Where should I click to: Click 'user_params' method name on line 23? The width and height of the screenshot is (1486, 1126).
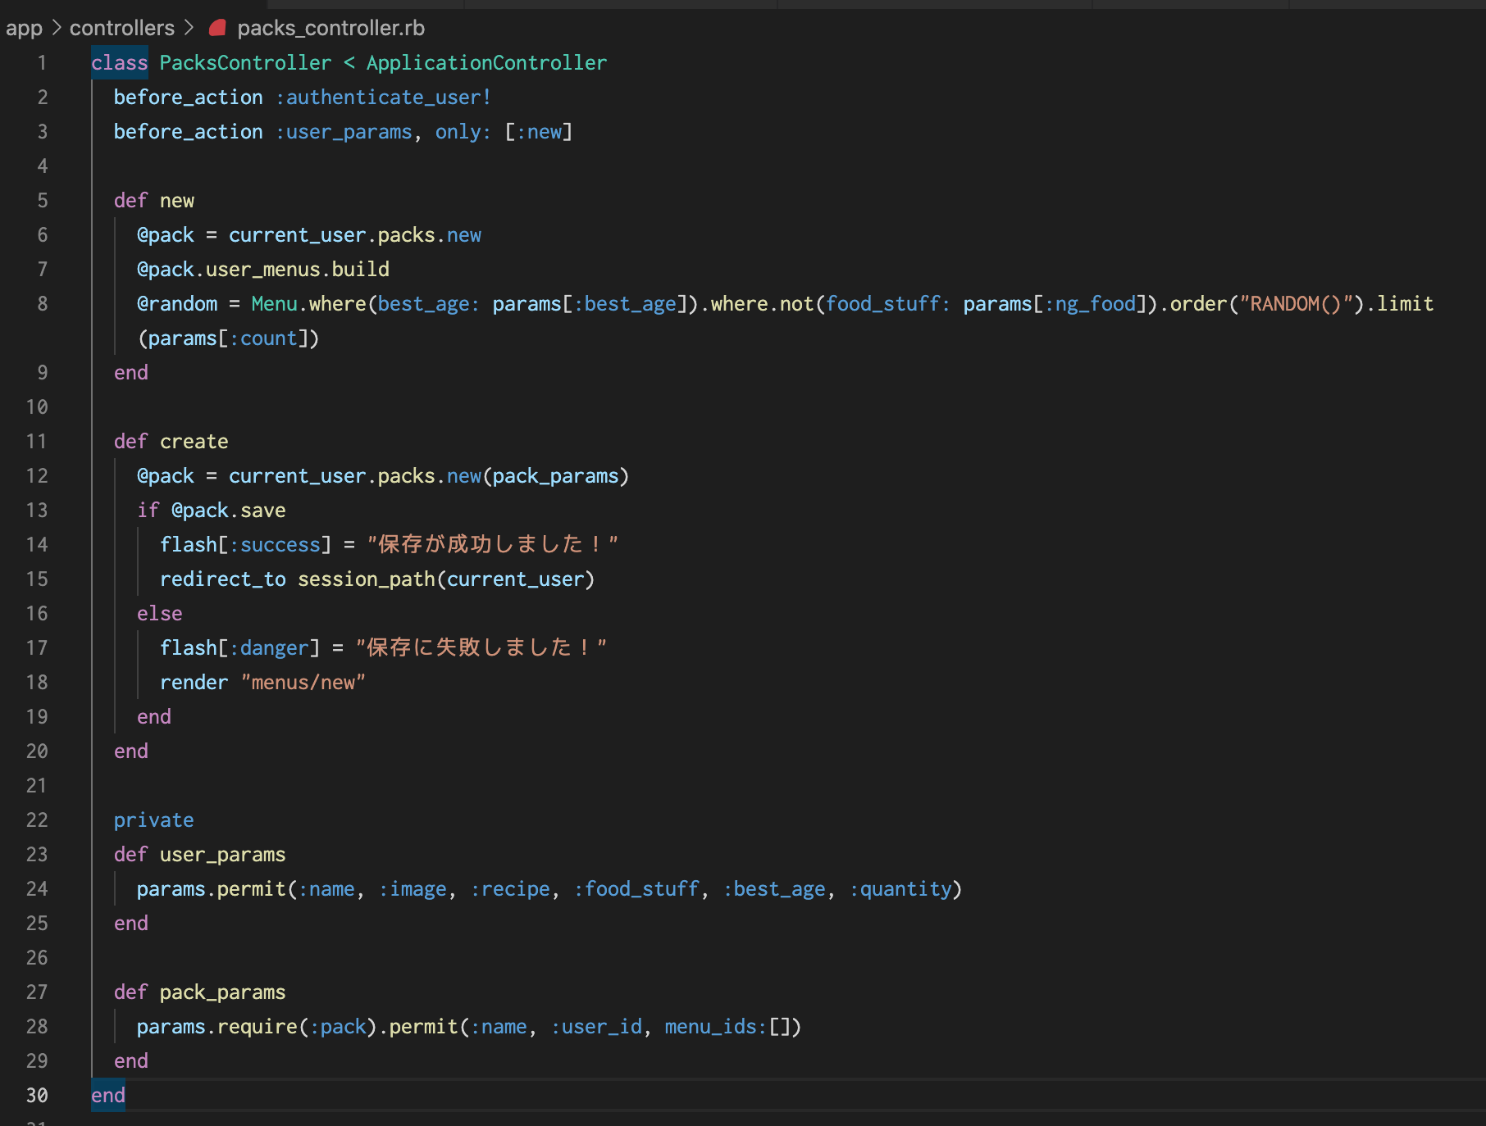[223, 855]
